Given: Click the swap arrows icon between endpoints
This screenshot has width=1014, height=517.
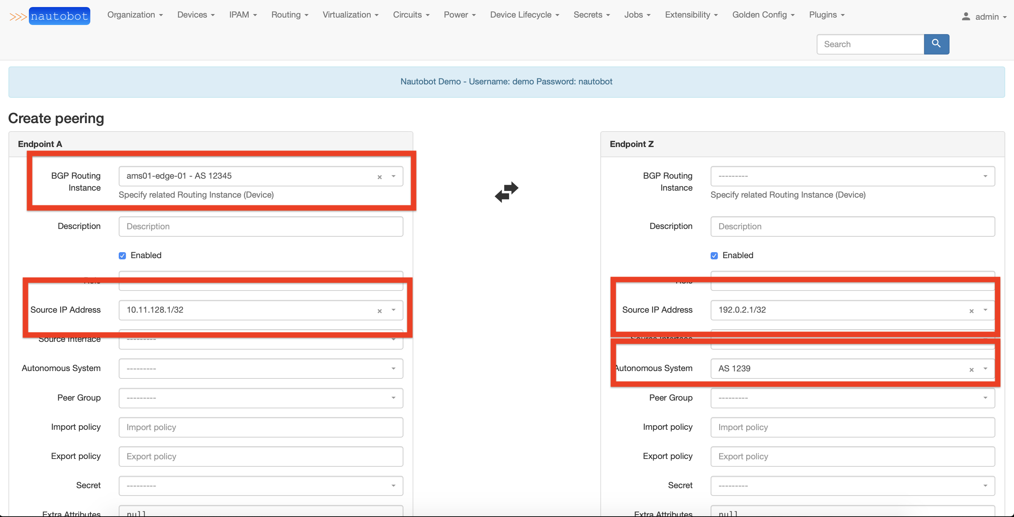Looking at the screenshot, I should point(507,192).
